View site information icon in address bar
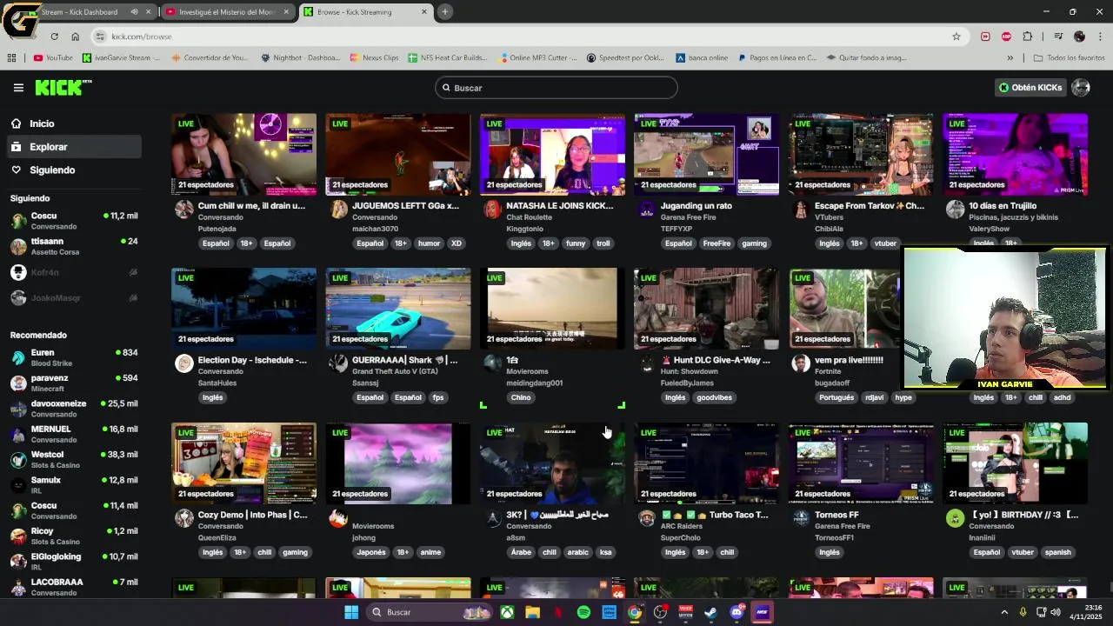 [x=100, y=37]
